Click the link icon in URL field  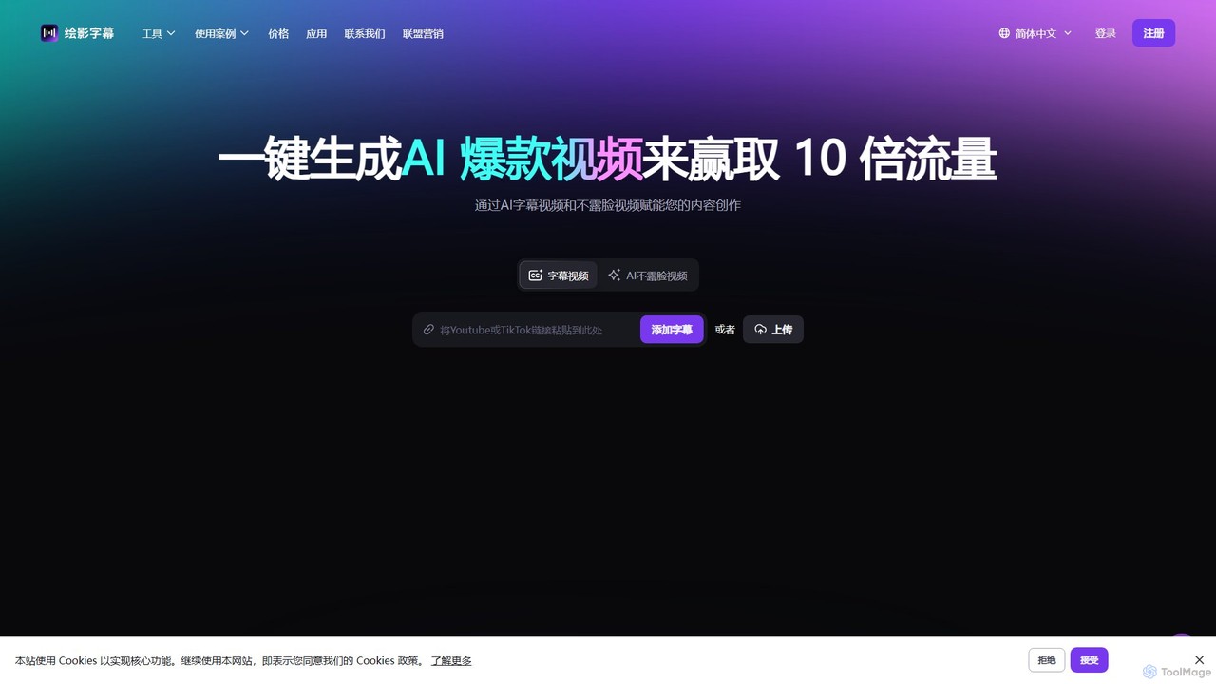point(428,330)
